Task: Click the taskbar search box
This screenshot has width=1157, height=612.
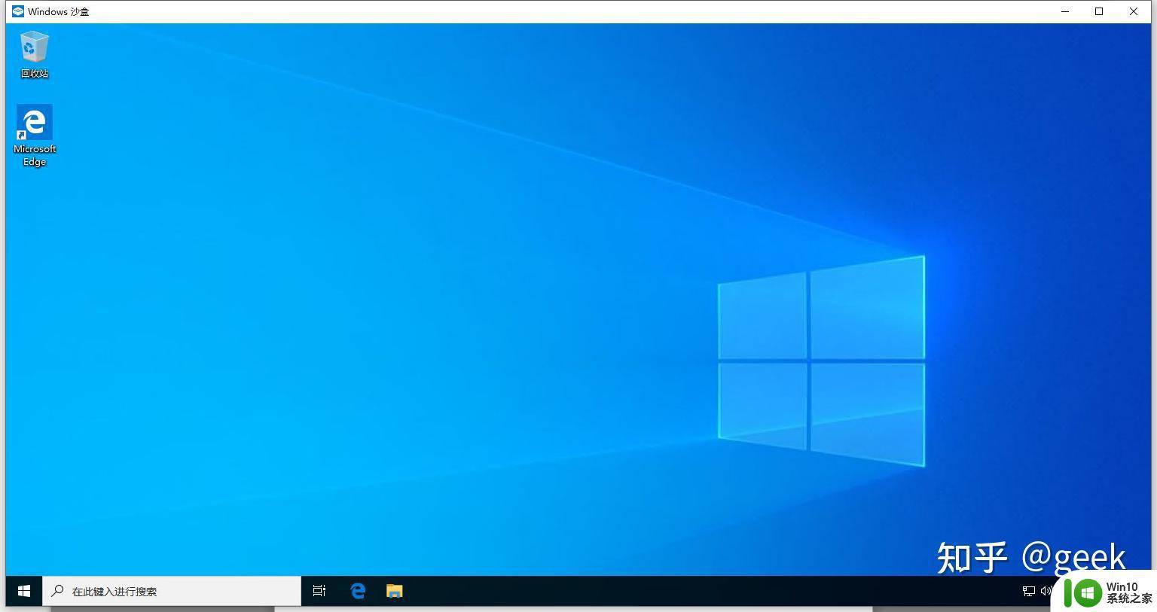Action: pos(172,591)
